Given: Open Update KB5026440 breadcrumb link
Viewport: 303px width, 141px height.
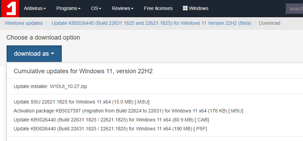Looking at the screenshot, I should click(151, 23).
